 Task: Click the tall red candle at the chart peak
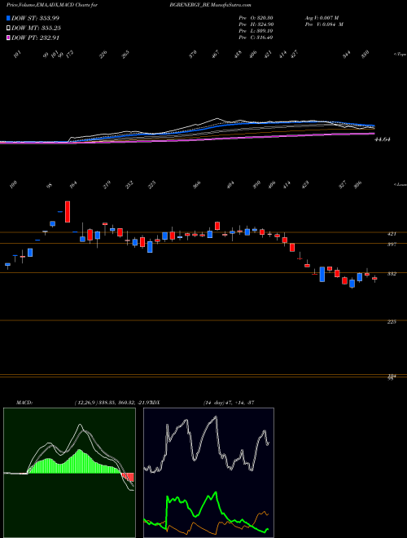[x=68, y=212]
